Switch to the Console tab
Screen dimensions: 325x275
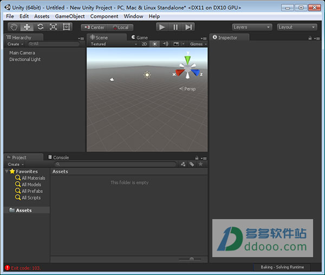click(x=58, y=157)
